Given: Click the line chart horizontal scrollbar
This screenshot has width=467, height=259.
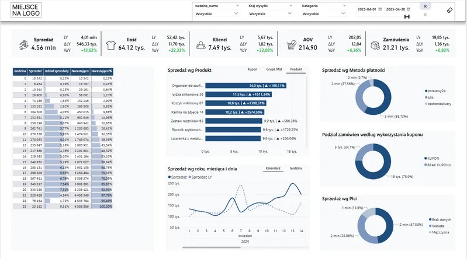Looking at the screenshot, I should (x=212, y=247).
